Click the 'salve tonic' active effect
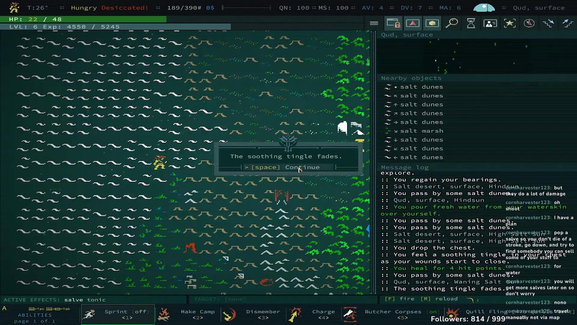 85,300
